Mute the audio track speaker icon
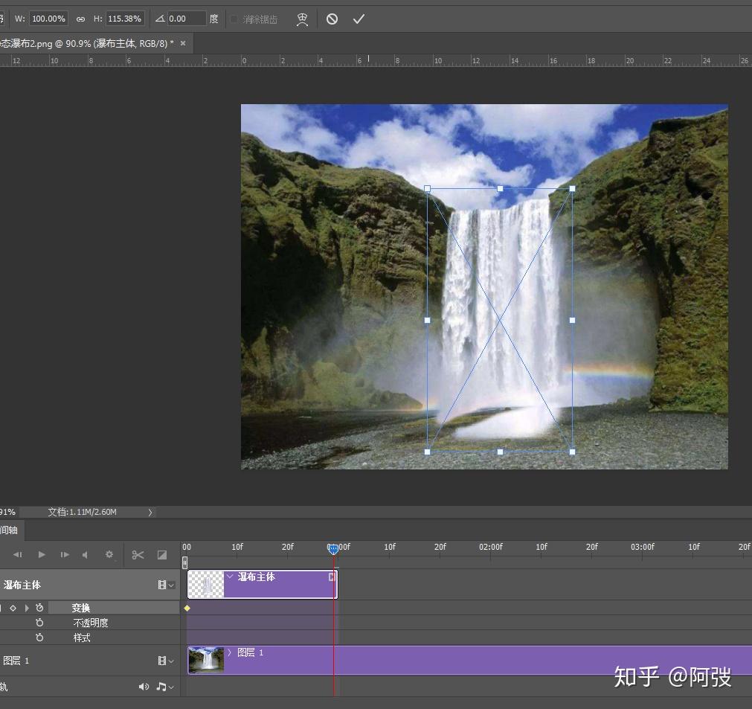This screenshot has height=709, width=752. pyautogui.click(x=144, y=687)
